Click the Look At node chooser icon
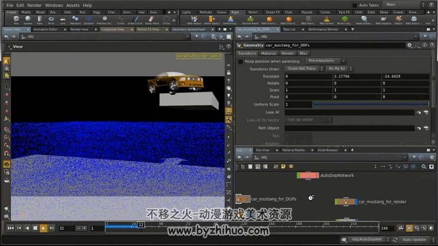The height and width of the screenshot is (246, 438). pyautogui.click(x=426, y=112)
